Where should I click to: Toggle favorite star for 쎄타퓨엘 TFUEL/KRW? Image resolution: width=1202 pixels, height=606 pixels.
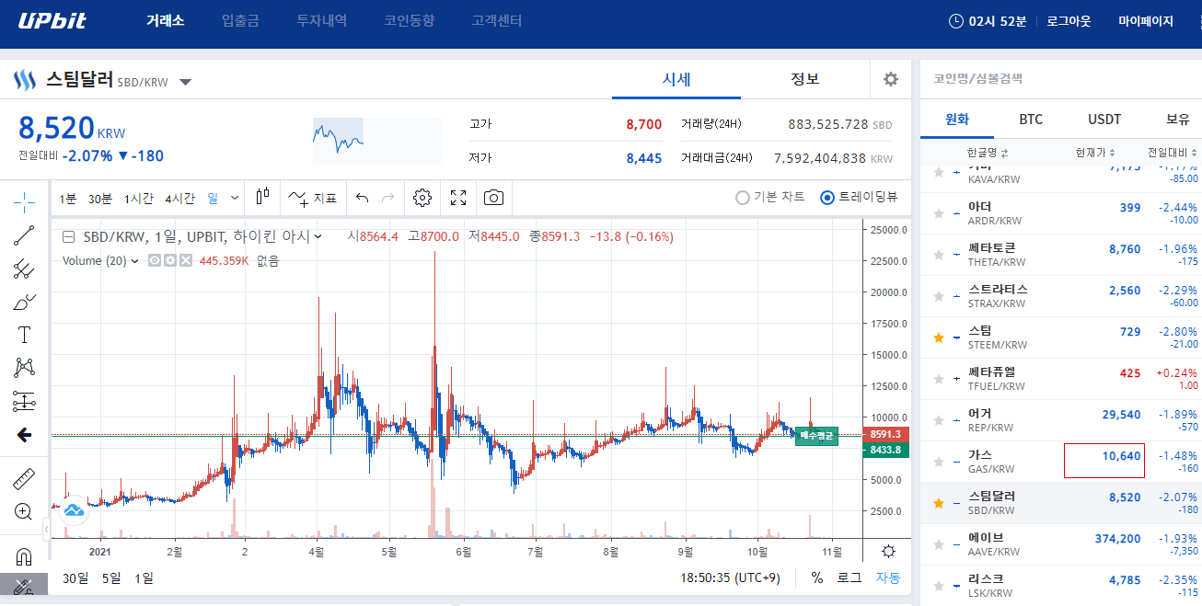click(939, 379)
